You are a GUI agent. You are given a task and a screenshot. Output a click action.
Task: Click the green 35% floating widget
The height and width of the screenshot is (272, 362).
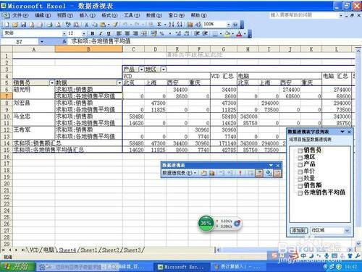click(x=206, y=224)
